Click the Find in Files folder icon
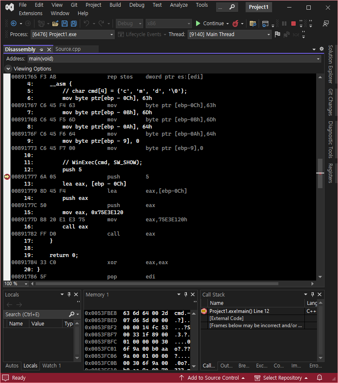This screenshot has height=383, width=338. (x=253, y=24)
